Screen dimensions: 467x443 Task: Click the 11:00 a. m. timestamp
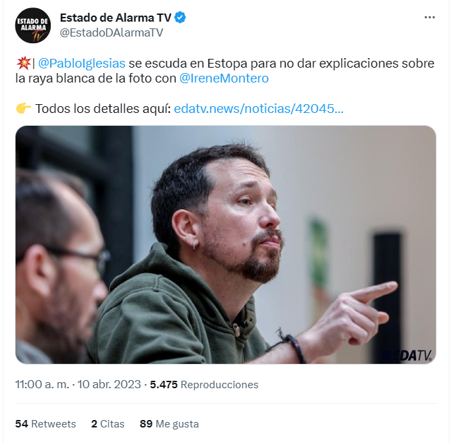click(42, 384)
